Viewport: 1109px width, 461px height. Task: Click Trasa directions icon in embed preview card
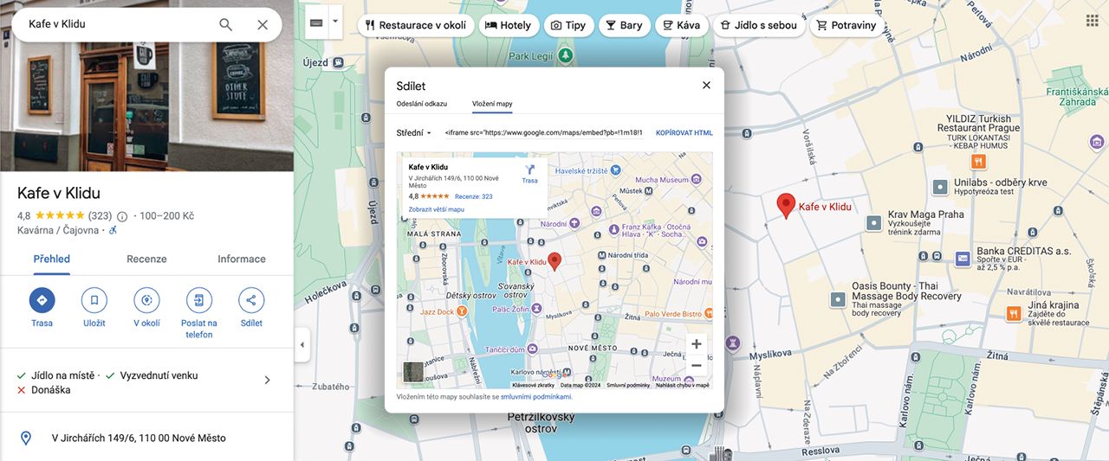[x=529, y=170]
